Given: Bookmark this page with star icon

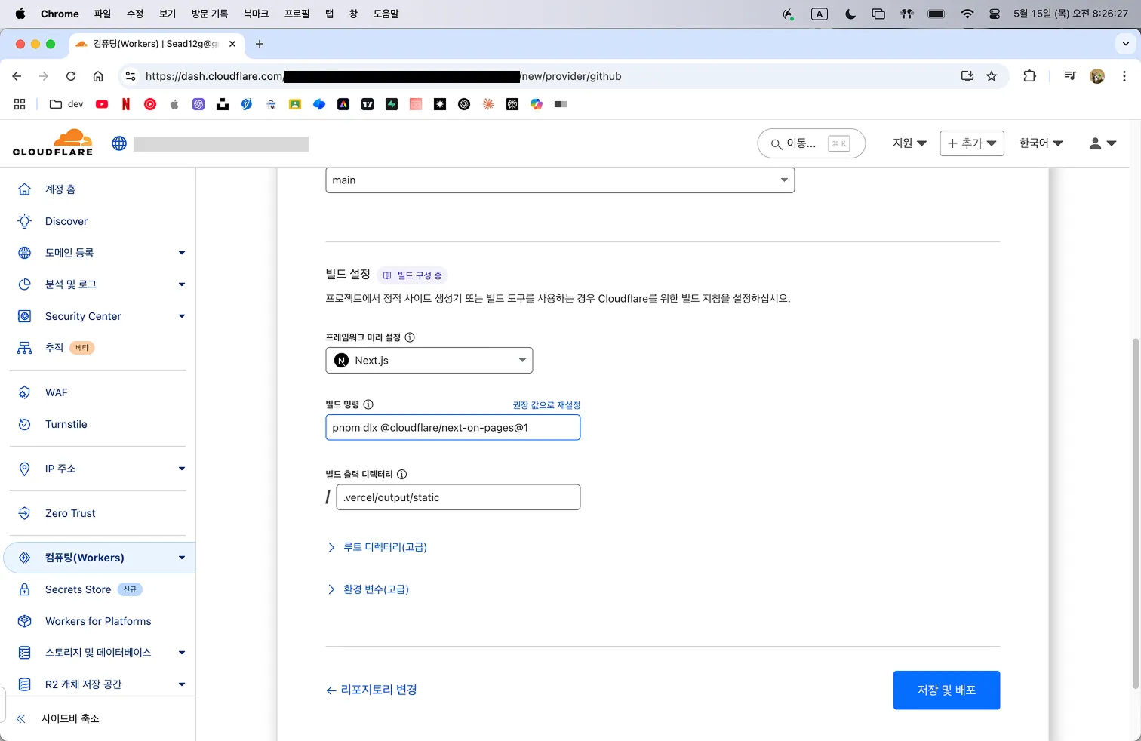Looking at the screenshot, I should [x=992, y=76].
